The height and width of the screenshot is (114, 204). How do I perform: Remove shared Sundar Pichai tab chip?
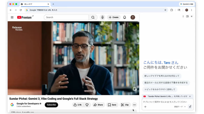point(190,96)
